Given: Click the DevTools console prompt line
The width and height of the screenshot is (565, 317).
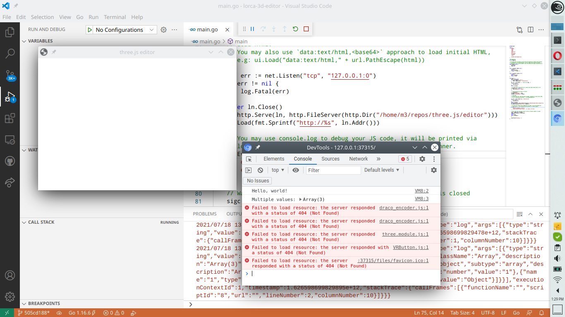Looking at the screenshot, I should click(x=341, y=273).
